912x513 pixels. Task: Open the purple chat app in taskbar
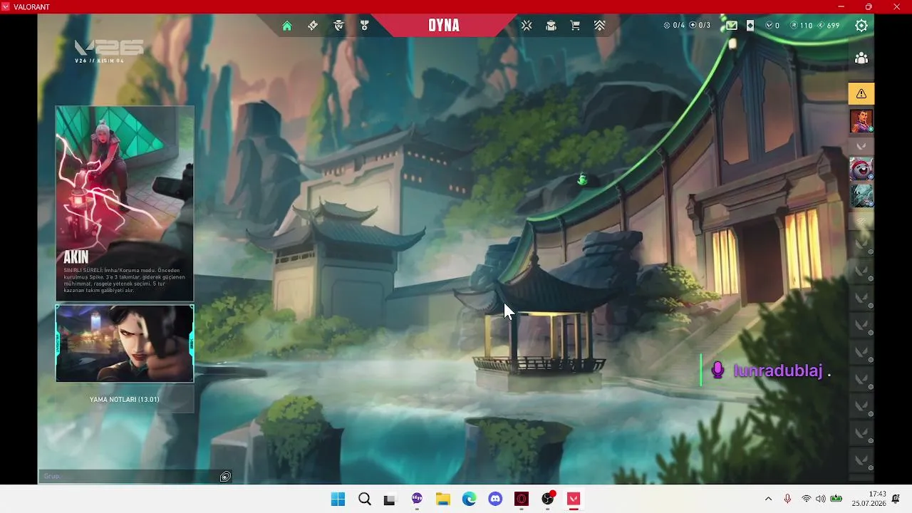(417, 499)
